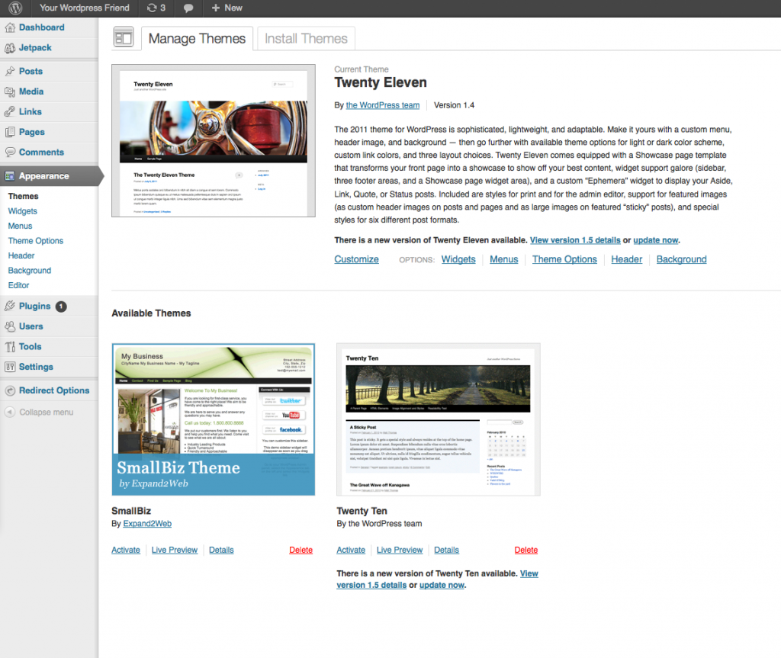
Task: Click the Plugins update count badge
Action: point(61,307)
